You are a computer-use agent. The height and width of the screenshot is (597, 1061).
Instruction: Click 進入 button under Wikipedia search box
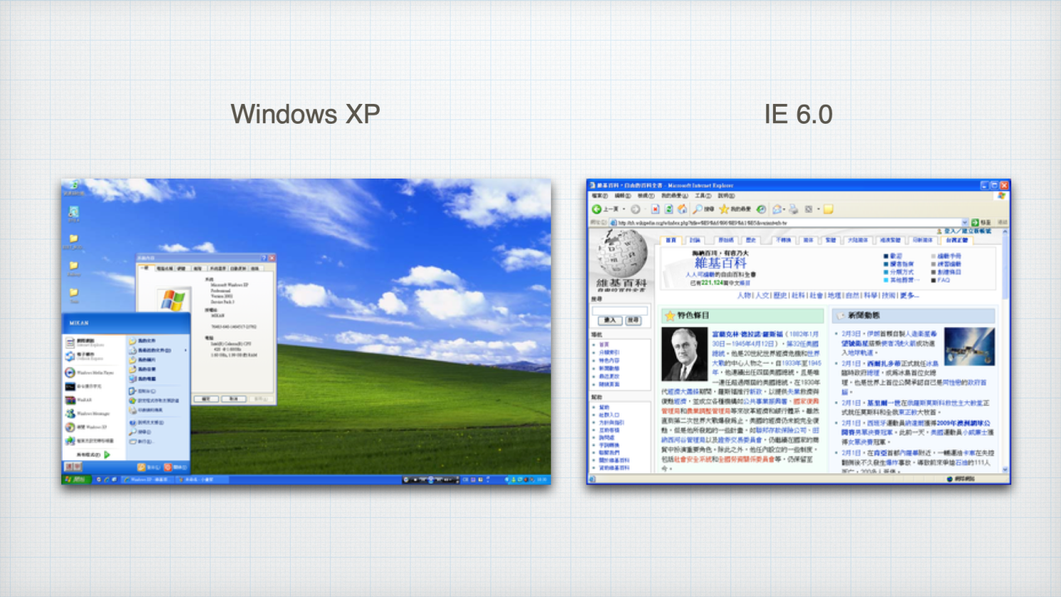point(609,321)
